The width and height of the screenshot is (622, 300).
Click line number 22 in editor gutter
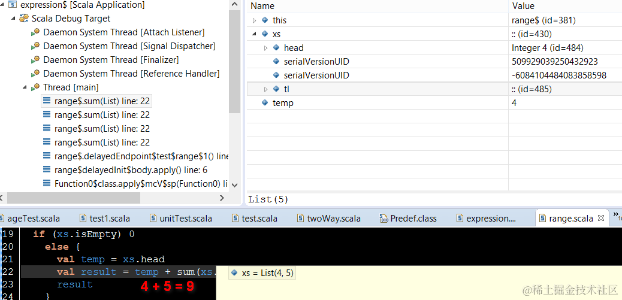[x=8, y=272]
